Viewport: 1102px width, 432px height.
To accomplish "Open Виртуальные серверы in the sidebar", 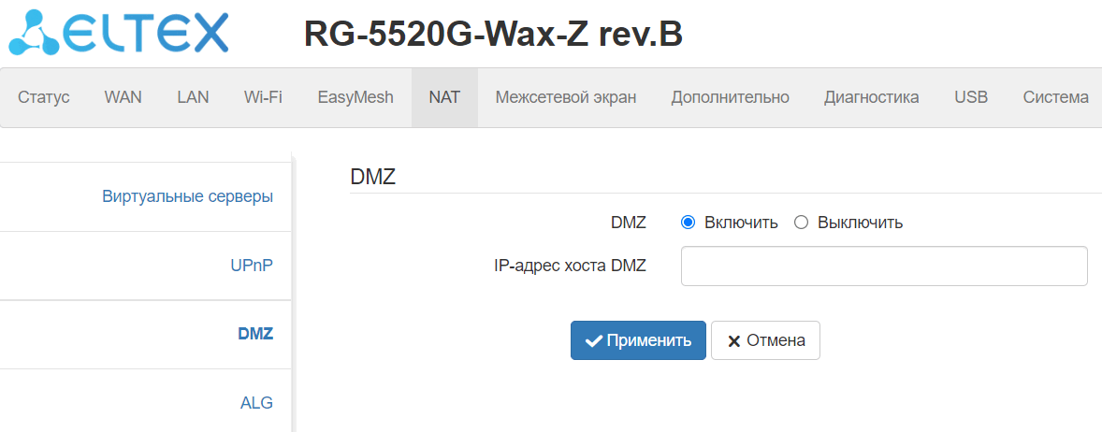I will click(187, 197).
